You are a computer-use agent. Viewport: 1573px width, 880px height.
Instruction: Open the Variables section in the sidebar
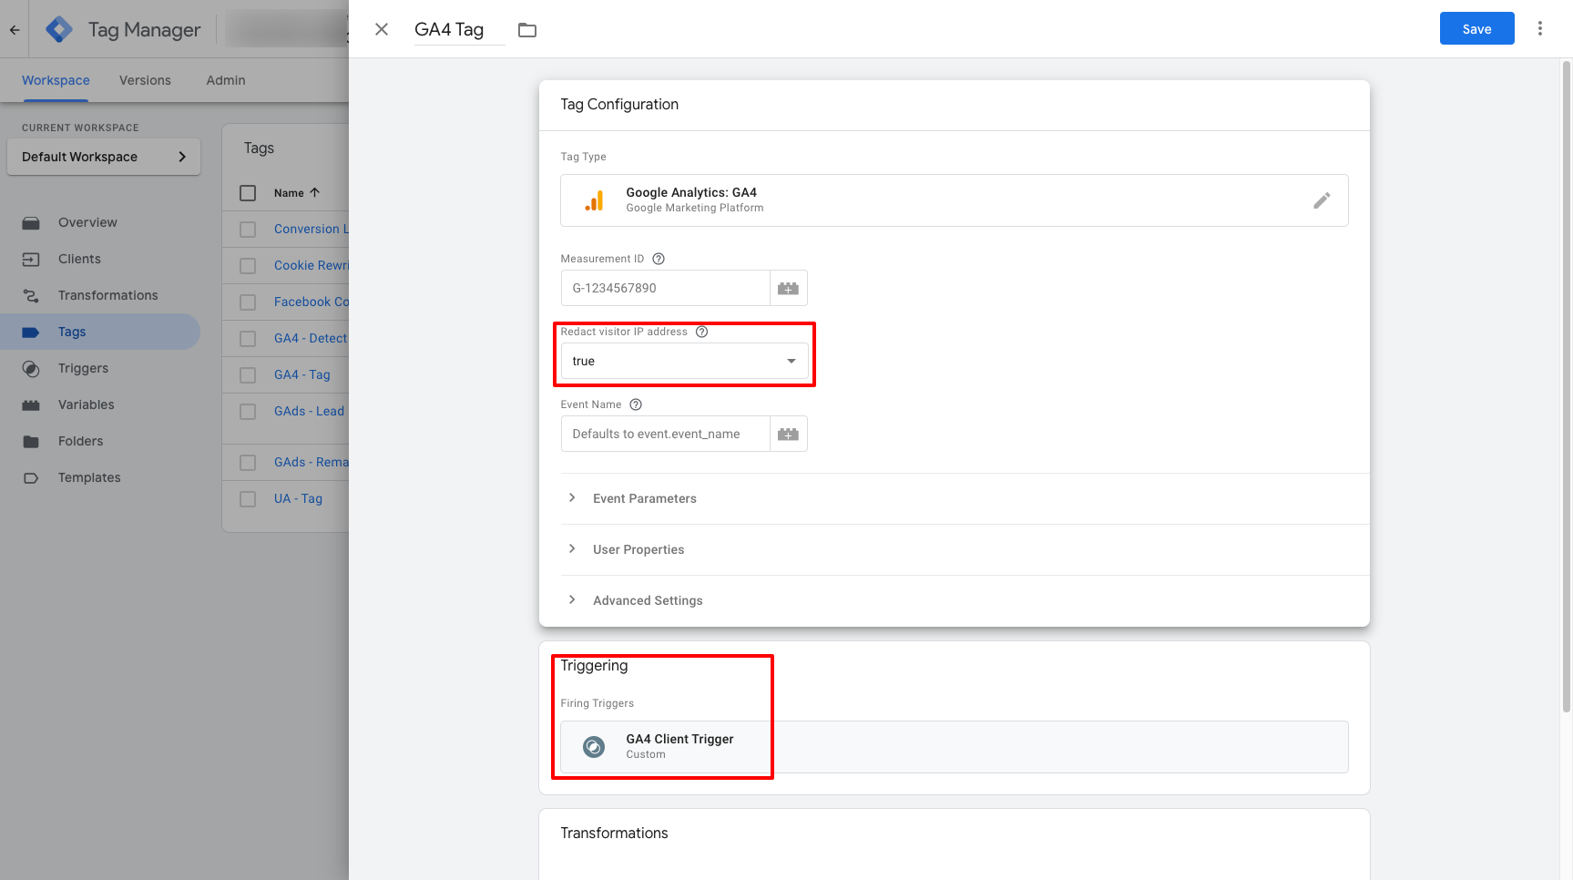coord(86,404)
